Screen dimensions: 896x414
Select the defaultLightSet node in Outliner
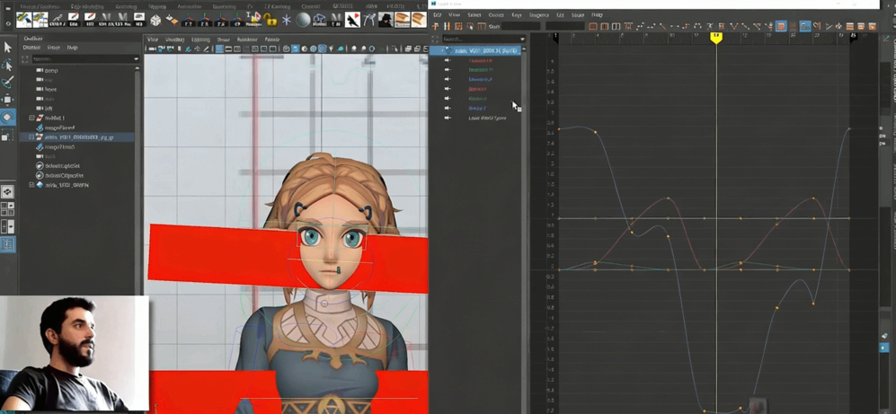click(x=62, y=166)
